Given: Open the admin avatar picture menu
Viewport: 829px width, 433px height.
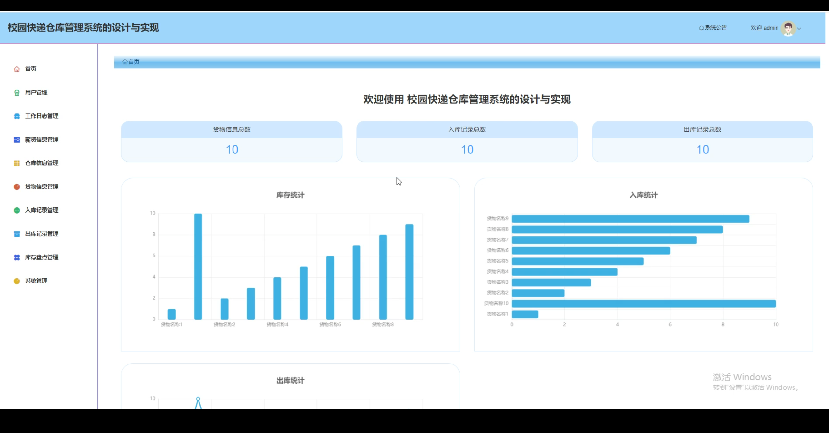Looking at the screenshot, I should [x=788, y=28].
